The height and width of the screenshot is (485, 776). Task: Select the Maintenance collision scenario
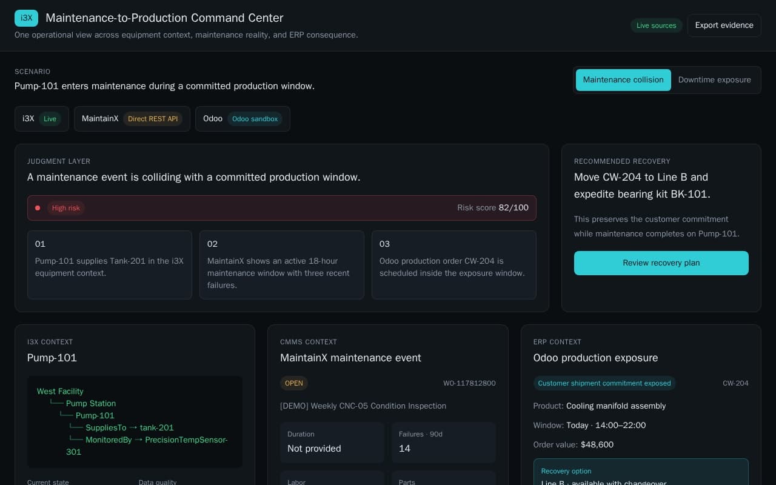tap(623, 80)
